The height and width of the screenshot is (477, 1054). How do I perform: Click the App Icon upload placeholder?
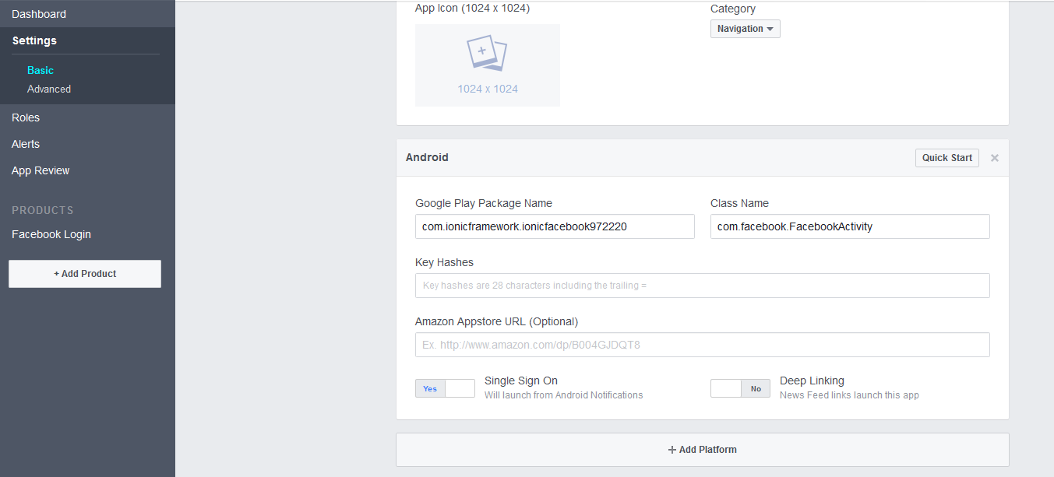(487, 65)
